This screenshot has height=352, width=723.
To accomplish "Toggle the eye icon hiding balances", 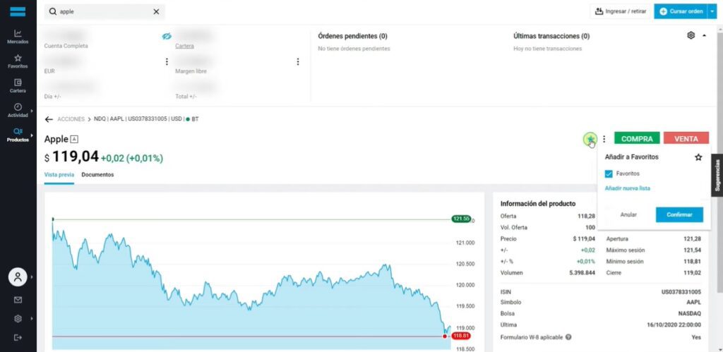I will click(167, 36).
